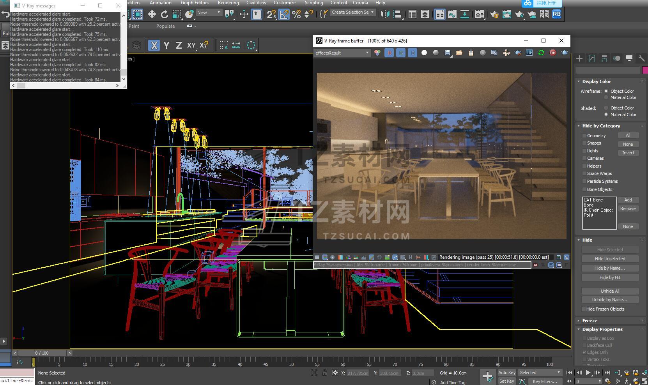Open the effectsResult channel dropdown
Viewport: 648px width, 385px height.
tap(342, 53)
